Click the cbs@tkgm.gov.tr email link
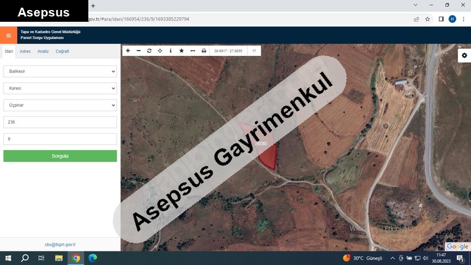 coord(60,244)
